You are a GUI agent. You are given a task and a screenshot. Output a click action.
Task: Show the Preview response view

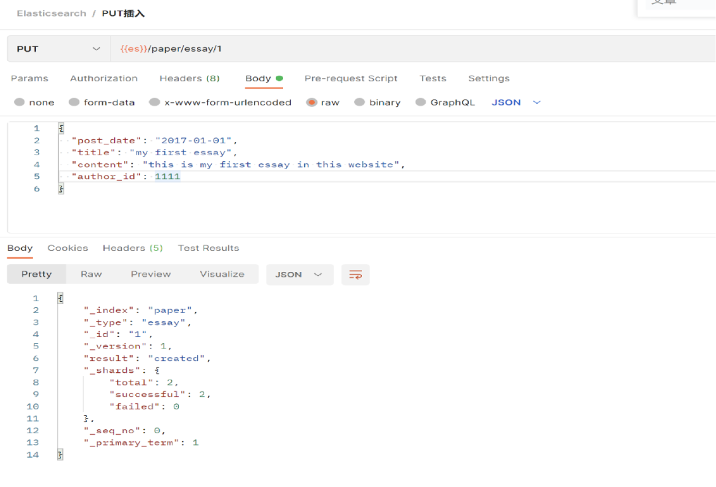(x=150, y=274)
